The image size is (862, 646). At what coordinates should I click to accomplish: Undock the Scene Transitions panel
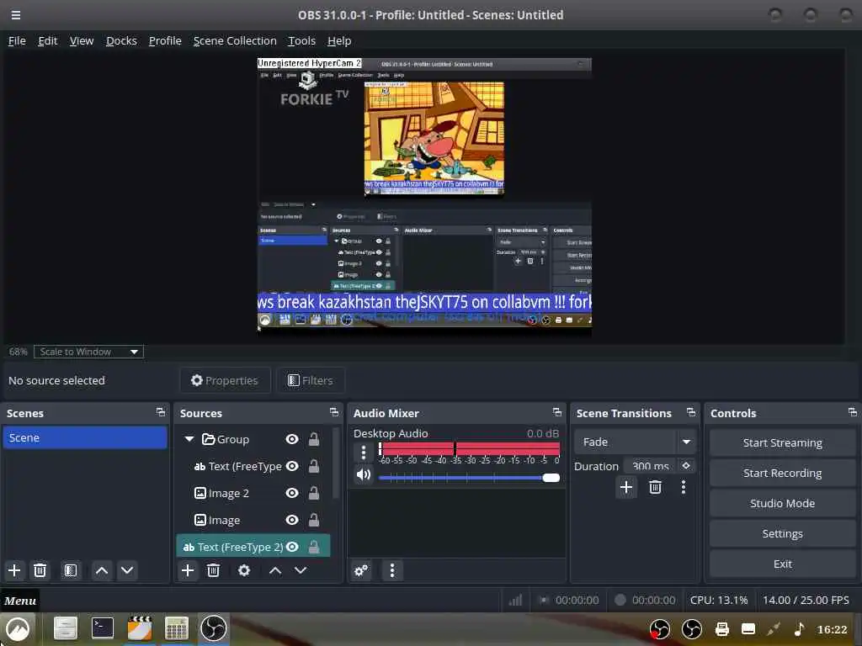[691, 412]
